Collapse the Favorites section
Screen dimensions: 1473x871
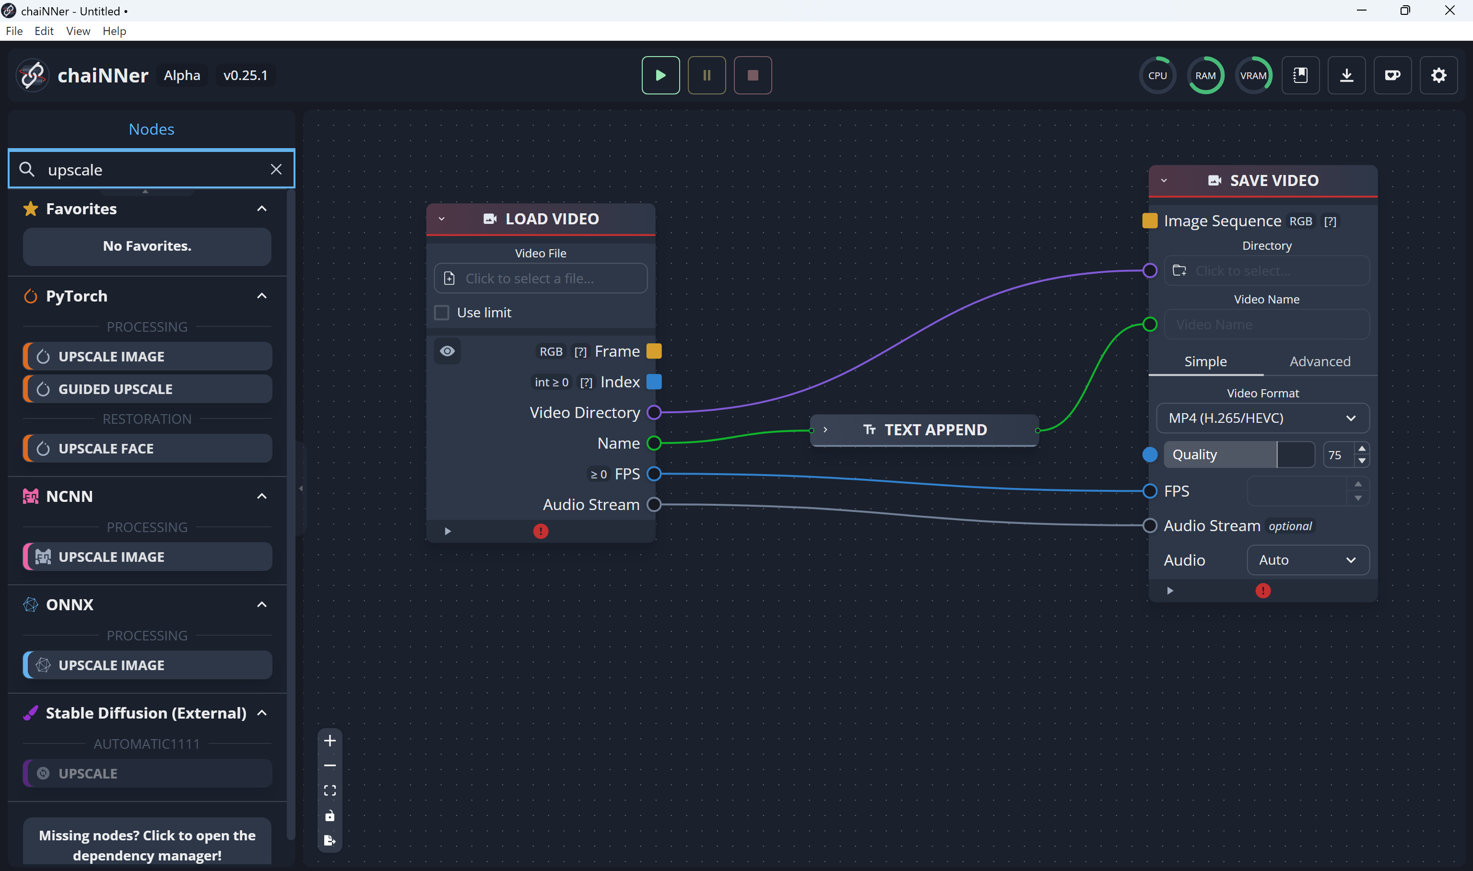(x=262, y=209)
